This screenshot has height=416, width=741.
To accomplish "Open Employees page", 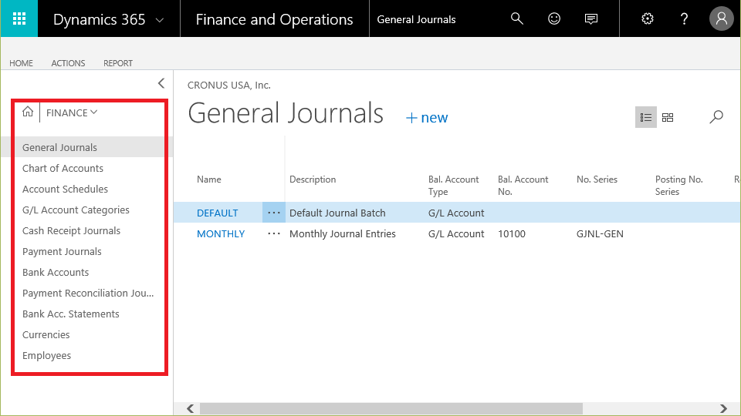I will click(47, 355).
